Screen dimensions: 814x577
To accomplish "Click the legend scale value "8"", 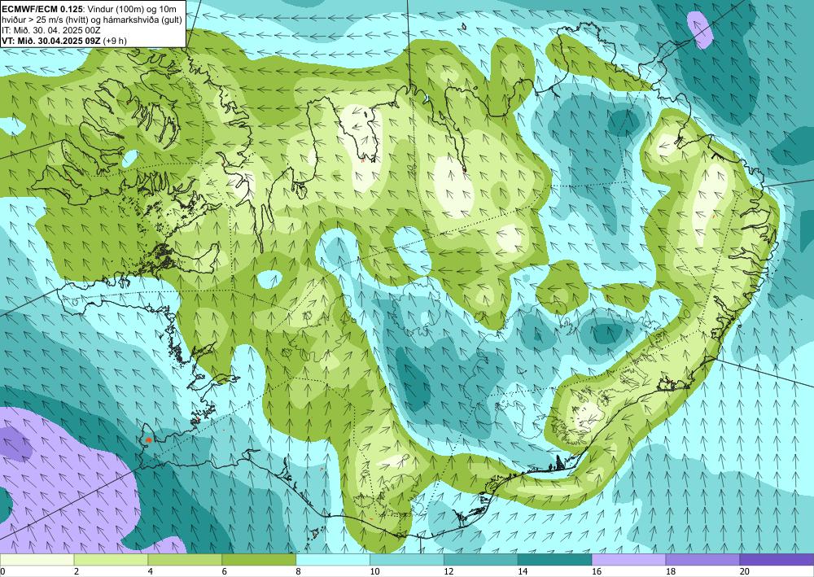I will (299, 572).
